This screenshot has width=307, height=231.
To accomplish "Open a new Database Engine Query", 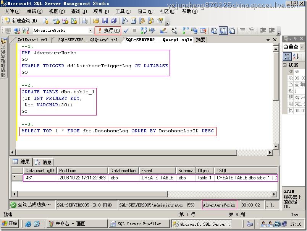I will coord(45,21).
